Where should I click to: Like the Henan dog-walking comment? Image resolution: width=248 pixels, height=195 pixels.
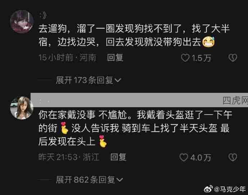(185, 58)
